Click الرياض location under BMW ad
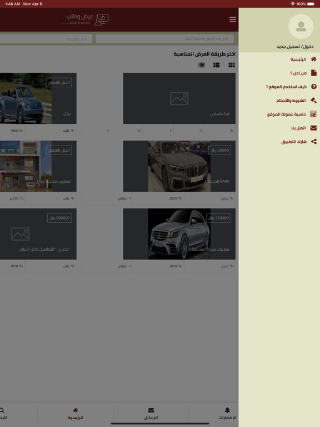 tap(124, 198)
